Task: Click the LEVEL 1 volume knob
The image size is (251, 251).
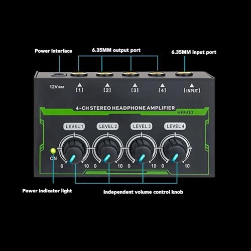Action: 74,151
